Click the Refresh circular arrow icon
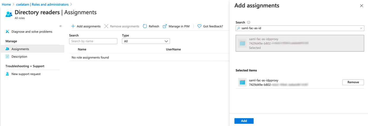This screenshot has height=126, width=368. pos(145,26)
